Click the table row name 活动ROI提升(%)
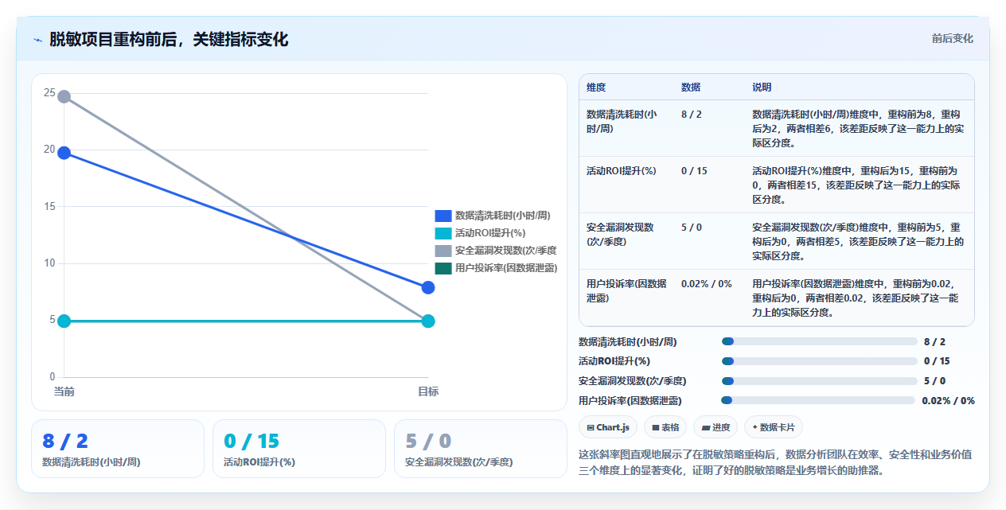 click(x=622, y=171)
